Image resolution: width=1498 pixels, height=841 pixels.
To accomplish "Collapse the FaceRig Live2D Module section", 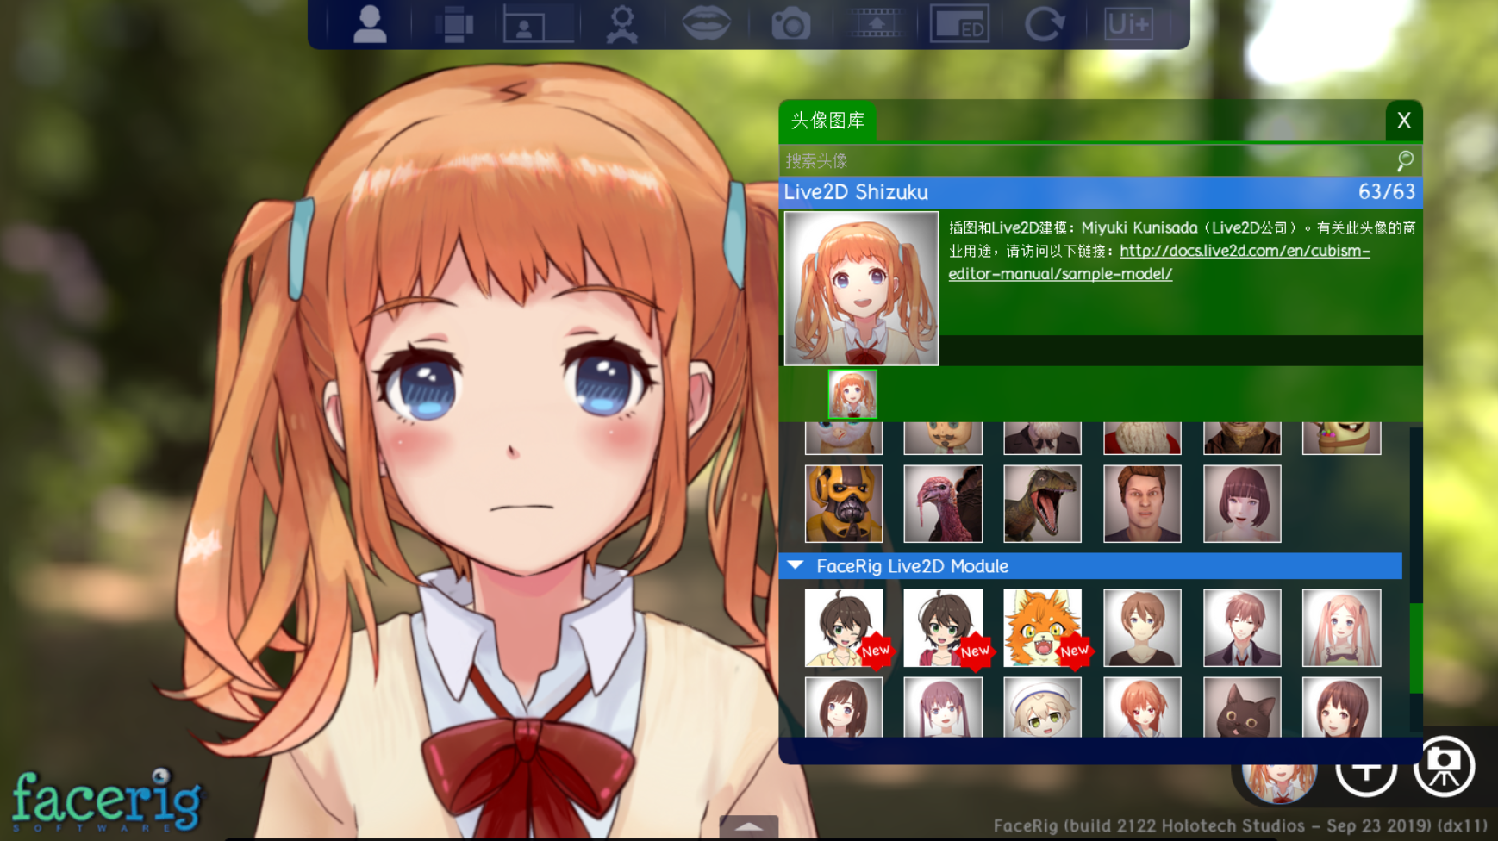I will point(796,566).
